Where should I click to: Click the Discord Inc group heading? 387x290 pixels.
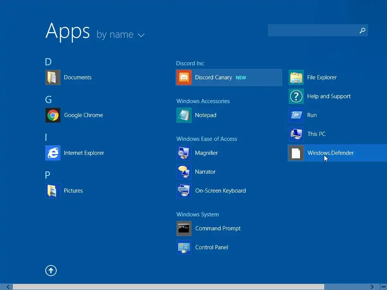190,63
